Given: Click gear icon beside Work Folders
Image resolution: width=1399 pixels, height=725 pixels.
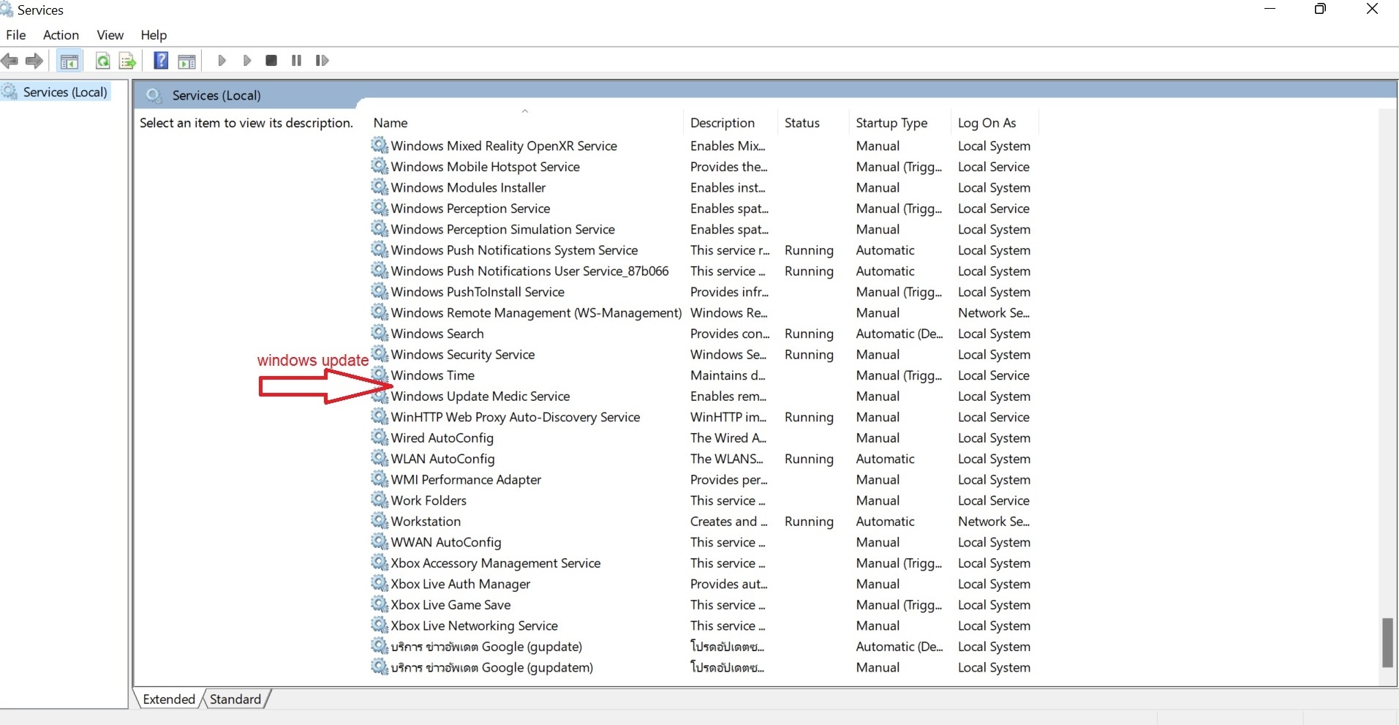Looking at the screenshot, I should click(379, 500).
